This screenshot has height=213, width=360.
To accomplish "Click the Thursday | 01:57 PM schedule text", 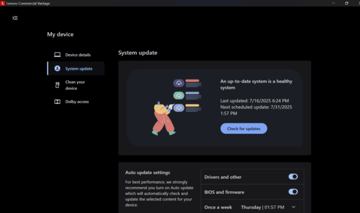I will tap(263, 207).
